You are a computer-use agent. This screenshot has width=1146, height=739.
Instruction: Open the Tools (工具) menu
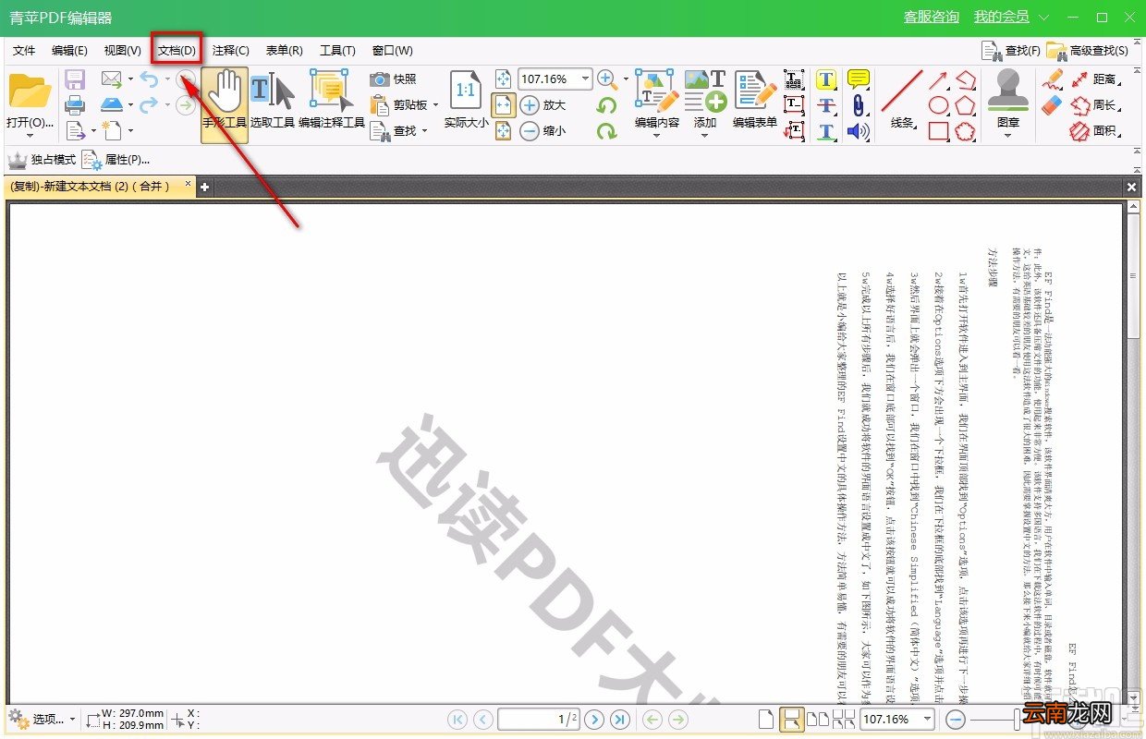click(x=337, y=51)
